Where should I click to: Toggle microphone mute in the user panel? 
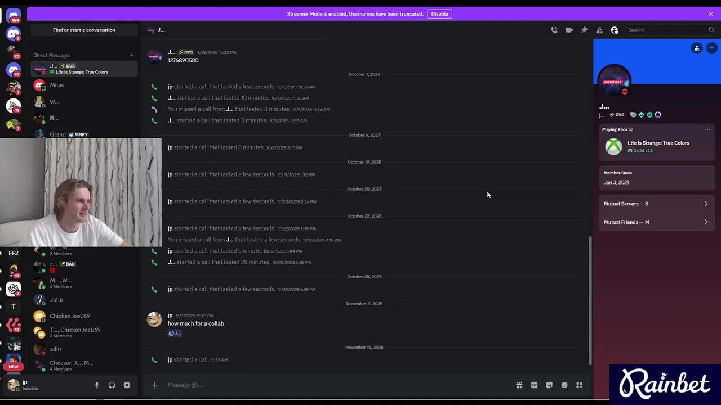[x=97, y=385]
